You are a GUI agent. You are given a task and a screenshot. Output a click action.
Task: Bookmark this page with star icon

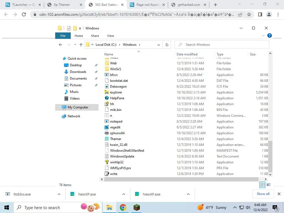(x=249, y=14)
